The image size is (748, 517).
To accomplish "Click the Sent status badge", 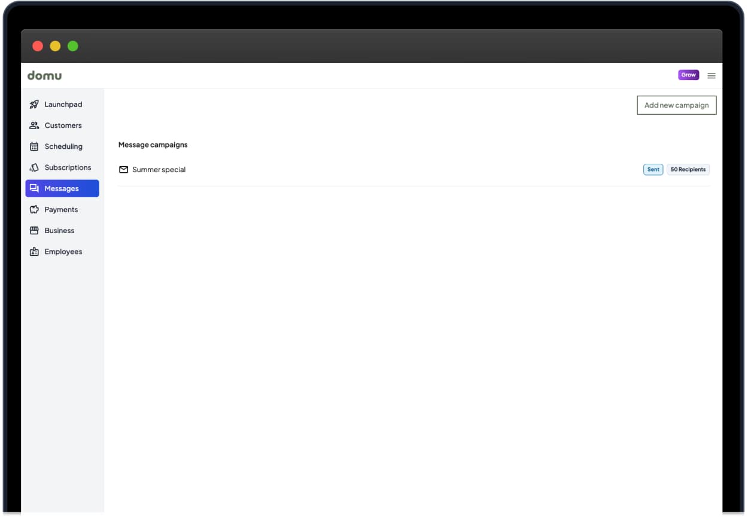I will [653, 169].
